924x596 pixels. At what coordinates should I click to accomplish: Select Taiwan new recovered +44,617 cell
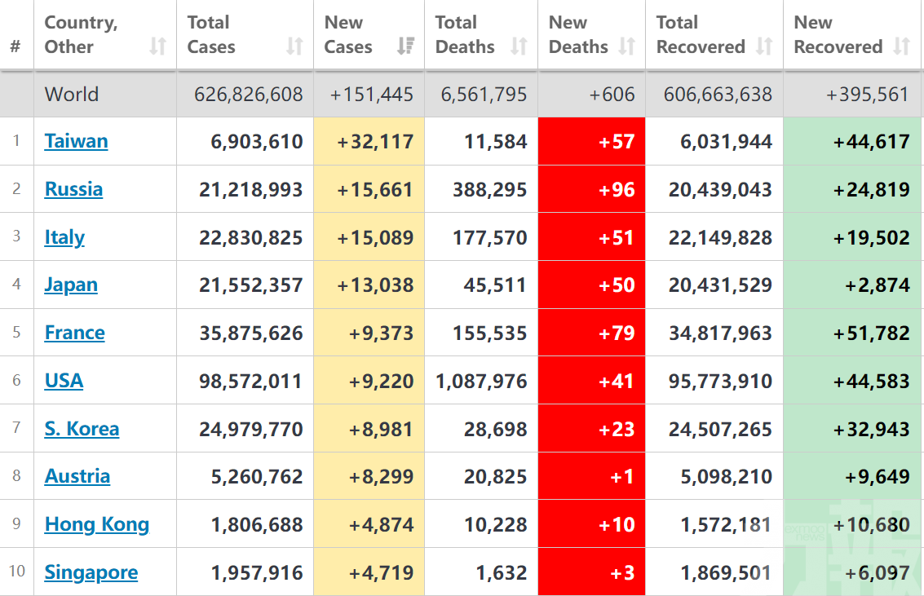coord(852,141)
